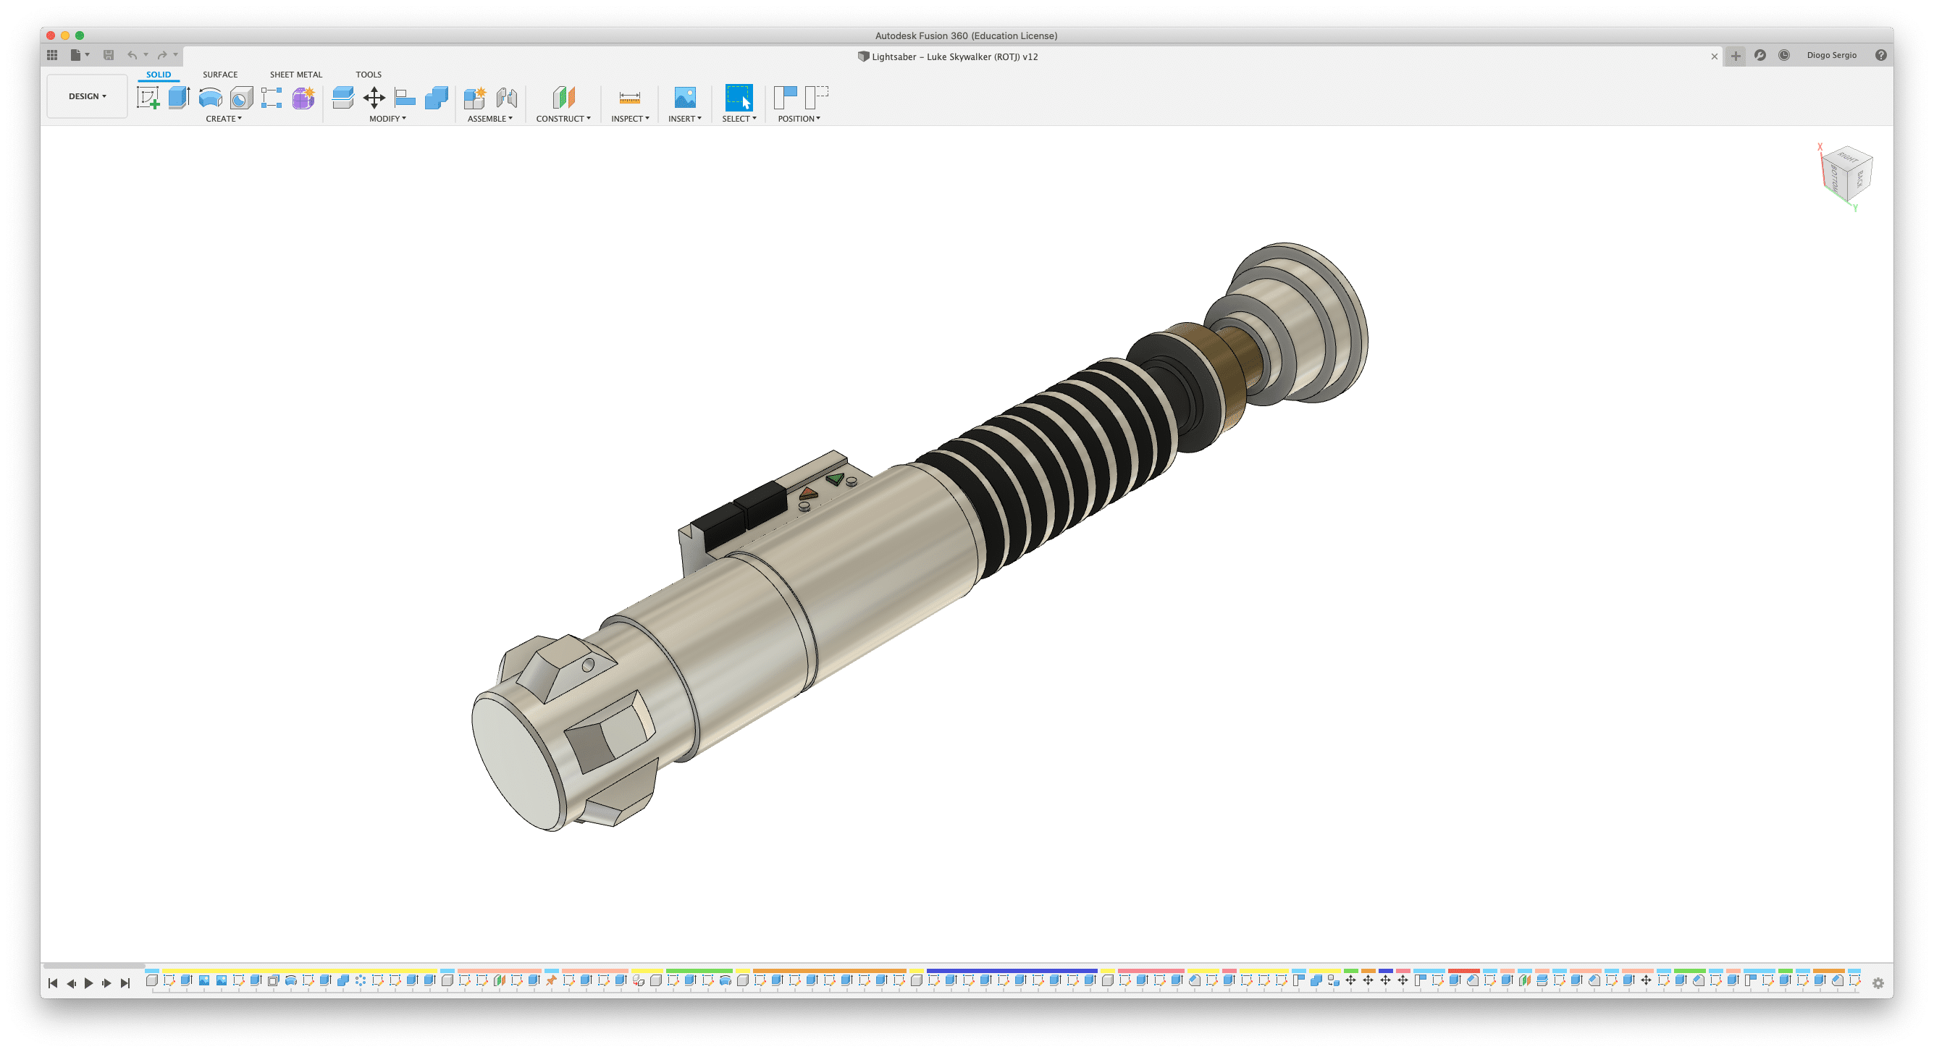
Task: Select the purple Create Form tool
Action: click(x=303, y=98)
